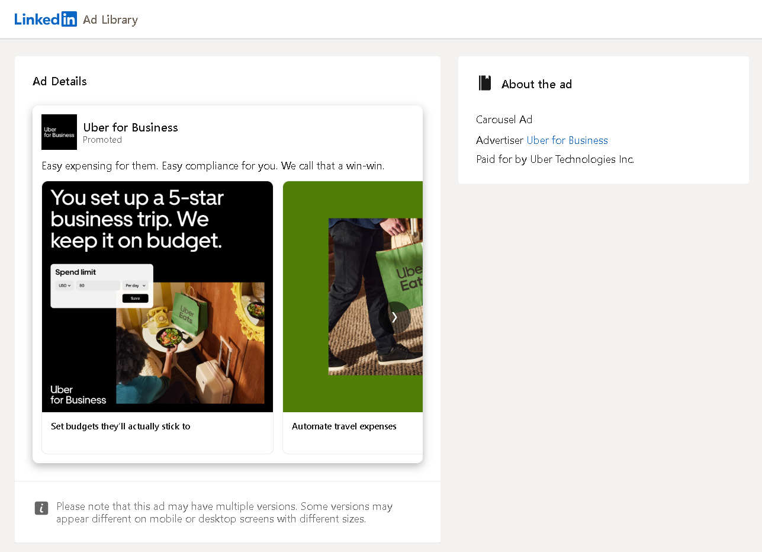Click the info icon near the versions disclaimer
The width and height of the screenshot is (762, 552).
click(41, 508)
